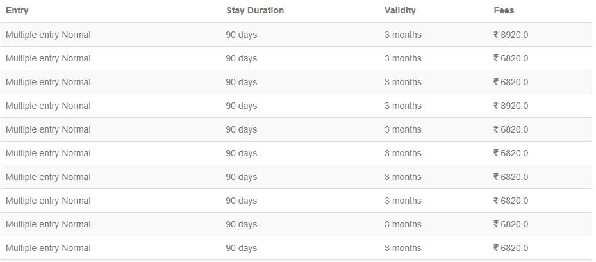Select 3 months in the fifth row

tap(403, 129)
